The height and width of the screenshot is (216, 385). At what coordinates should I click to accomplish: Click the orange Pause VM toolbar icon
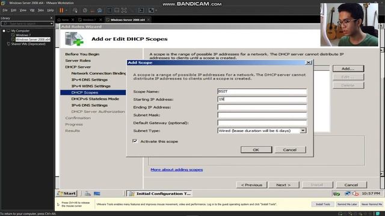(61, 10)
